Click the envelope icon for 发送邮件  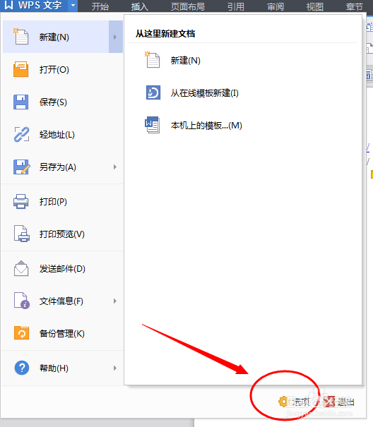(21, 268)
